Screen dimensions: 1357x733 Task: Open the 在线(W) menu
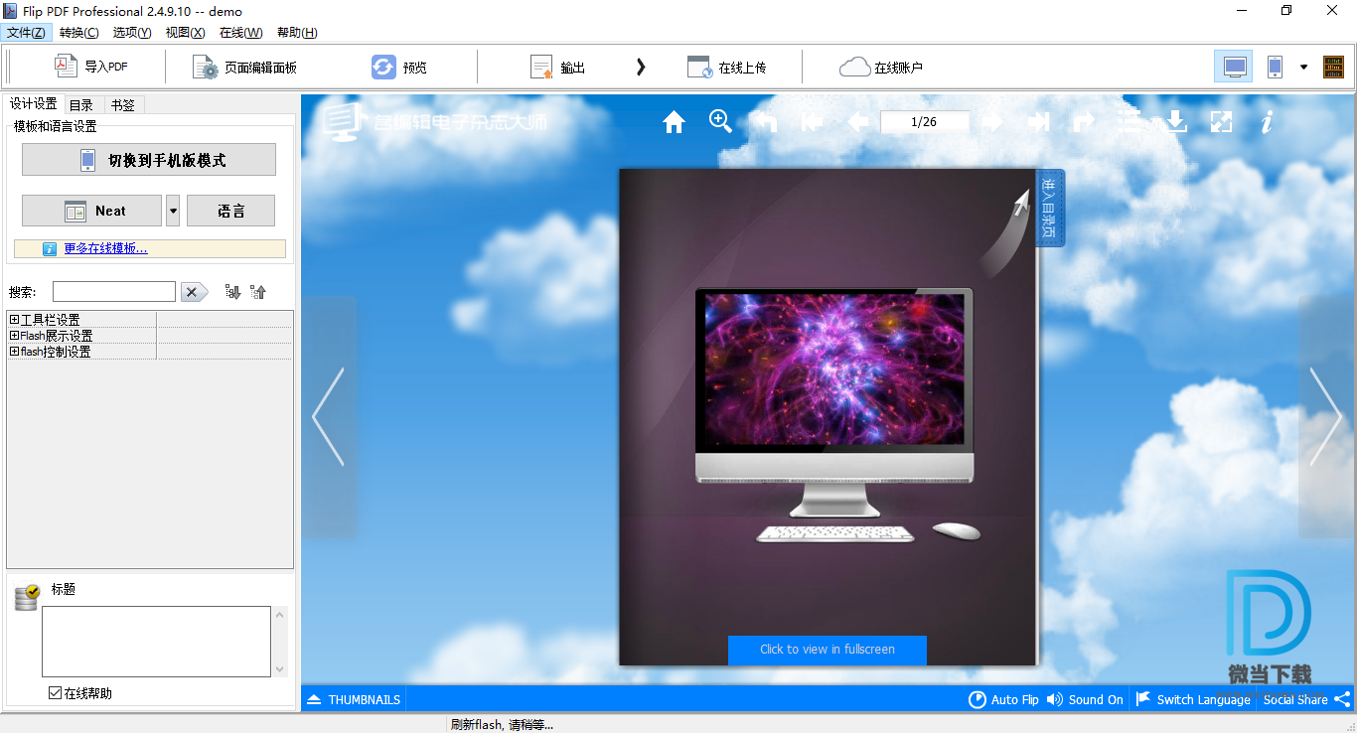coord(240,33)
